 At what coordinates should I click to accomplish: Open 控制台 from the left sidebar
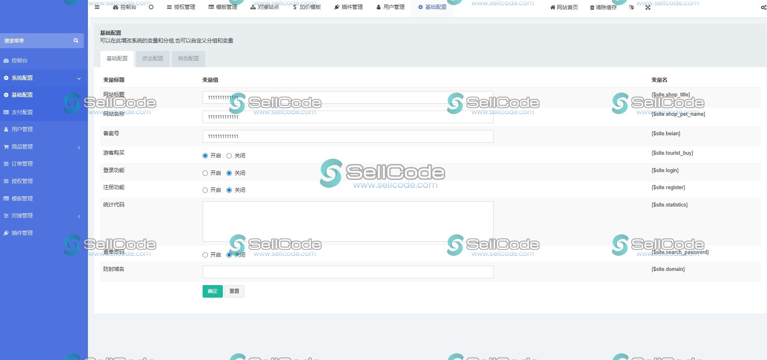coord(44,60)
